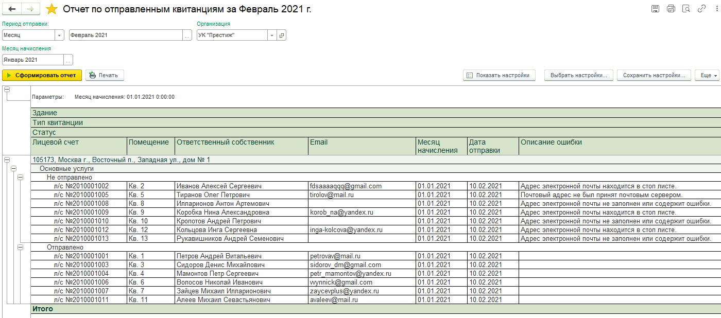721x318 pixels.
Task: Select the Email column header
Action: 362,146
